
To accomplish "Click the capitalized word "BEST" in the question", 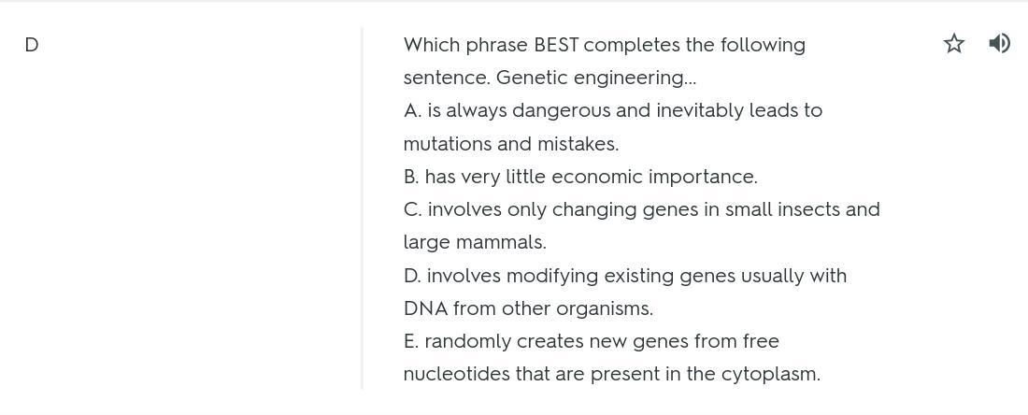I will pos(556,45).
